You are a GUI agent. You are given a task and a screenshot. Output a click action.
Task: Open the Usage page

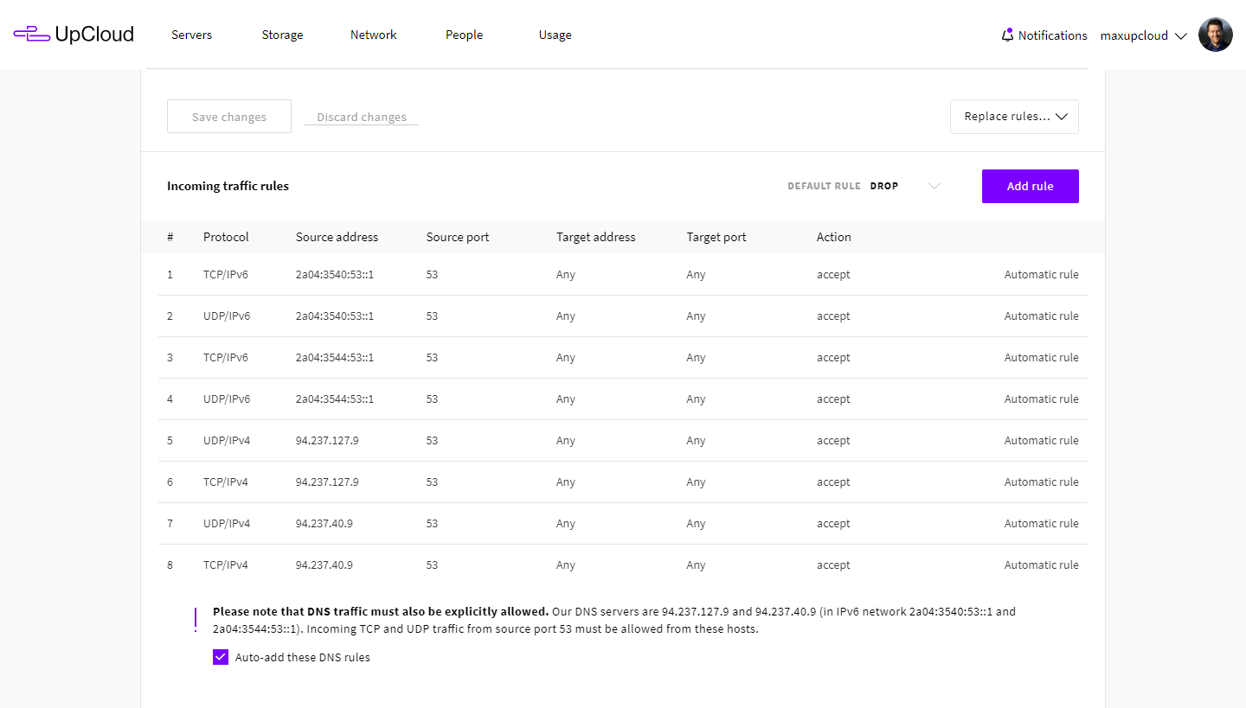[555, 35]
